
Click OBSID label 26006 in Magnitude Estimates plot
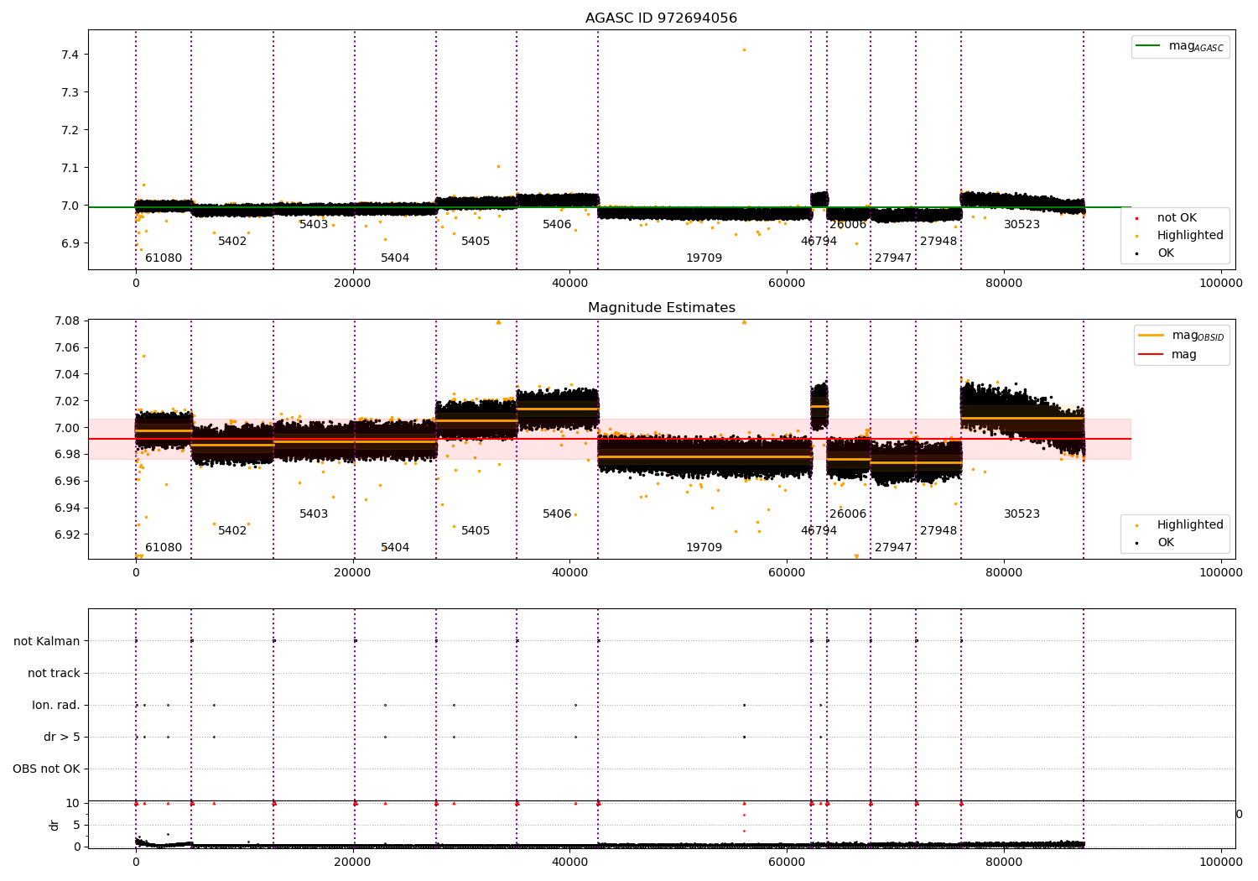coord(848,513)
